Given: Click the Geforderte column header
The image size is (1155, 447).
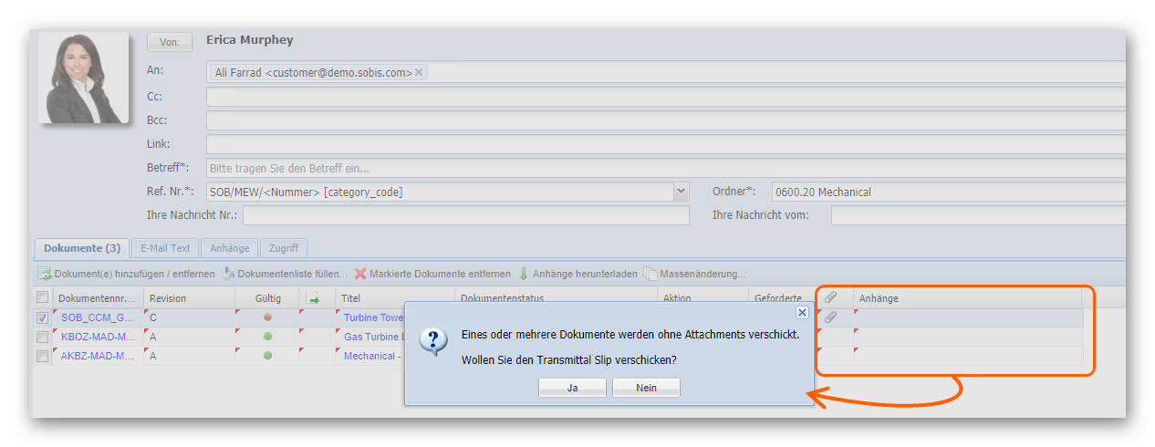Looking at the screenshot, I should tap(783, 298).
